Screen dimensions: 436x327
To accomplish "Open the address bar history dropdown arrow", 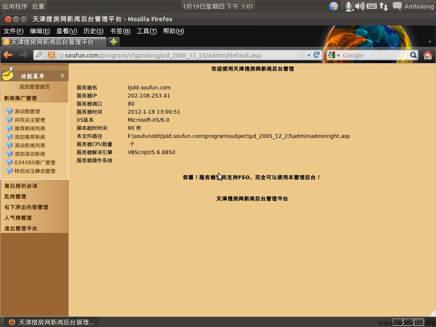I will pos(309,55).
